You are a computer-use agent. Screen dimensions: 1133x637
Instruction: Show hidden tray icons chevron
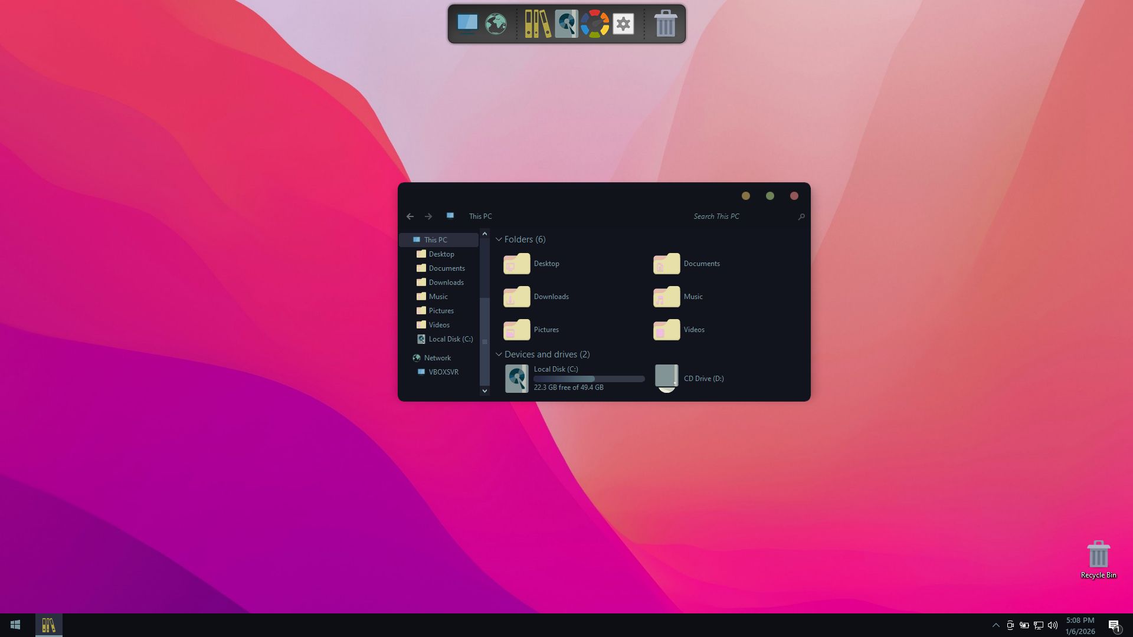[x=996, y=625]
